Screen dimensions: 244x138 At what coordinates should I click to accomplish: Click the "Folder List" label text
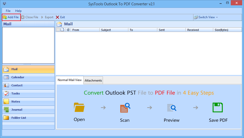[19, 118]
